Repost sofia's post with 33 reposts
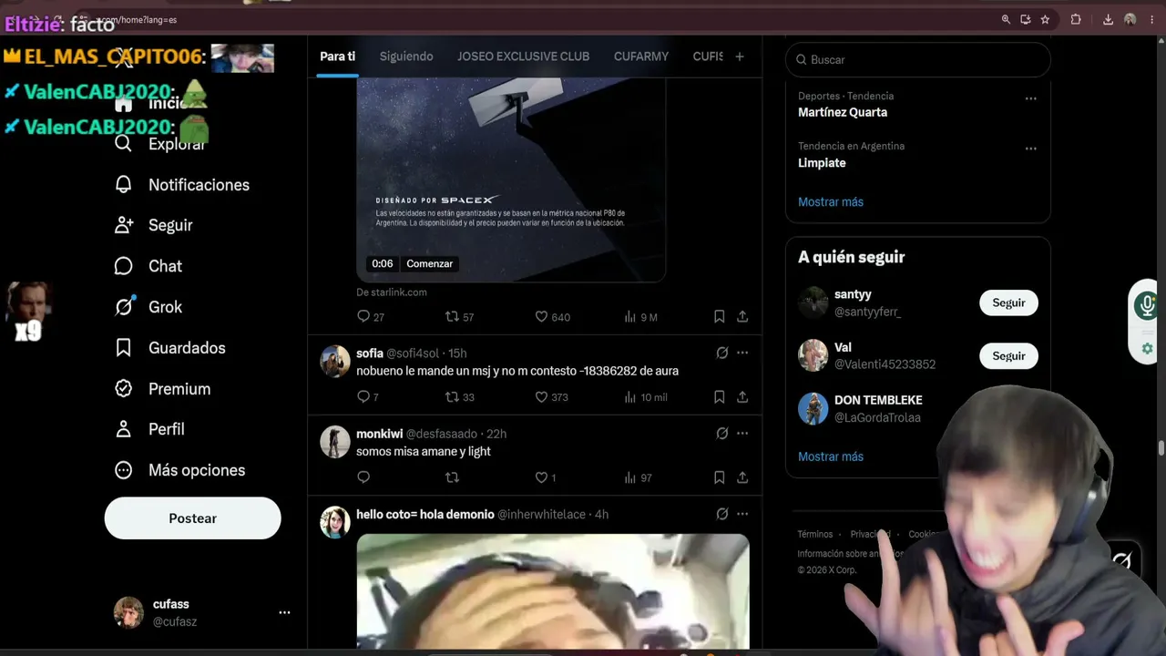This screenshot has height=656, width=1166. [x=459, y=397]
